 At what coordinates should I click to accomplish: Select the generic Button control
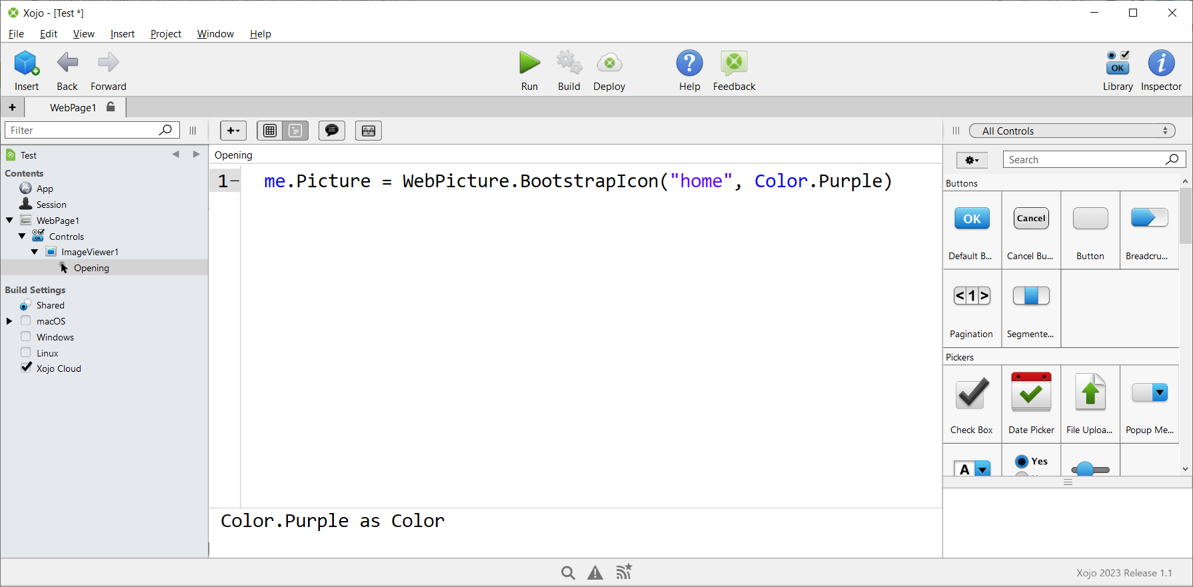1090,231
